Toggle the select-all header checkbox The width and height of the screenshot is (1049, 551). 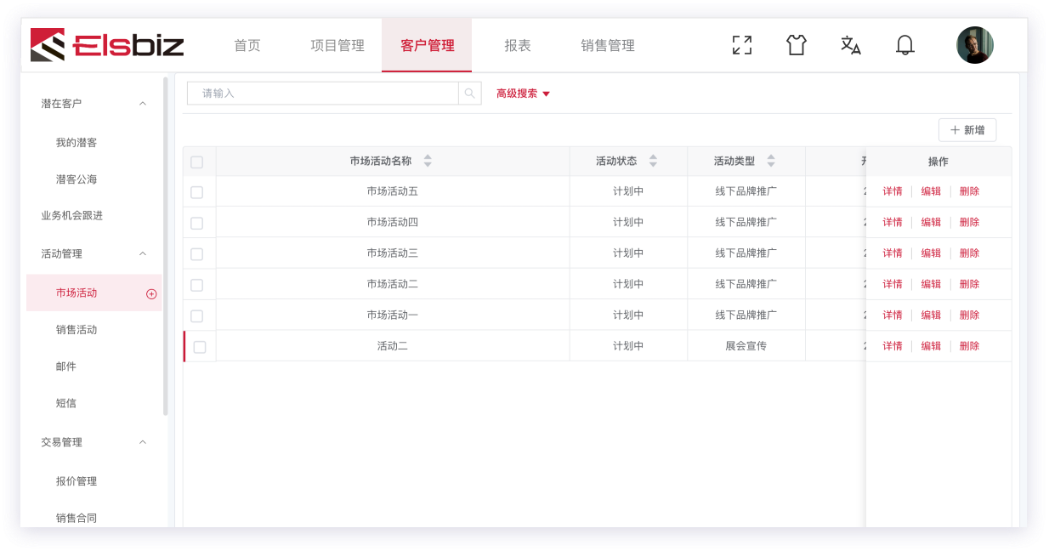click(x=197, y=162)
